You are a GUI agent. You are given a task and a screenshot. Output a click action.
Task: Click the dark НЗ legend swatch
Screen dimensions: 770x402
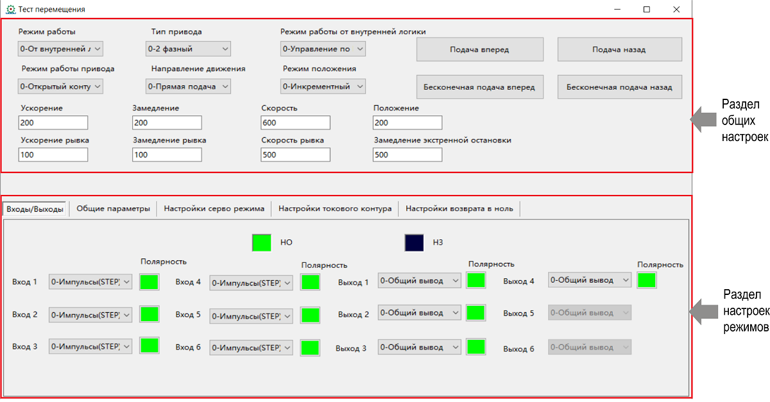414,242
